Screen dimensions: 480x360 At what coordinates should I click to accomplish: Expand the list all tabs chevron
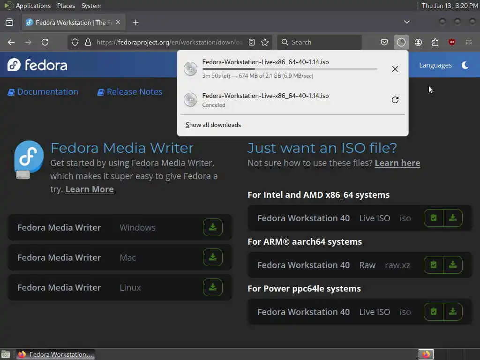(406, 22)
